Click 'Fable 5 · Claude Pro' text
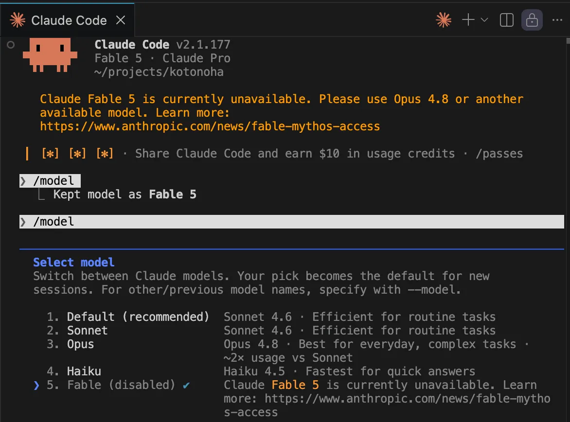The height and width of the screenshot is (422, 570). [162, 58]
